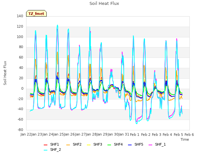Click the Jan 23 x-axis tick label
This screenshot has width=209, height=156.
point(37,135)
